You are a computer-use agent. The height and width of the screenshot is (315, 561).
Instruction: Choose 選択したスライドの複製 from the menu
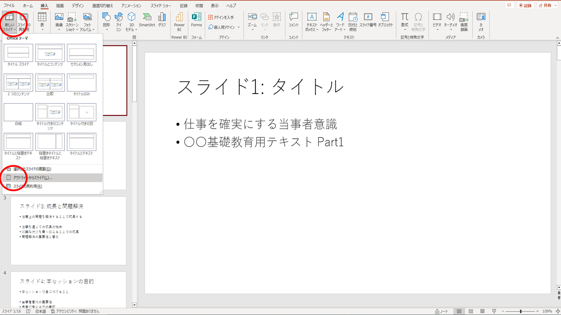(x=52, y=169)
